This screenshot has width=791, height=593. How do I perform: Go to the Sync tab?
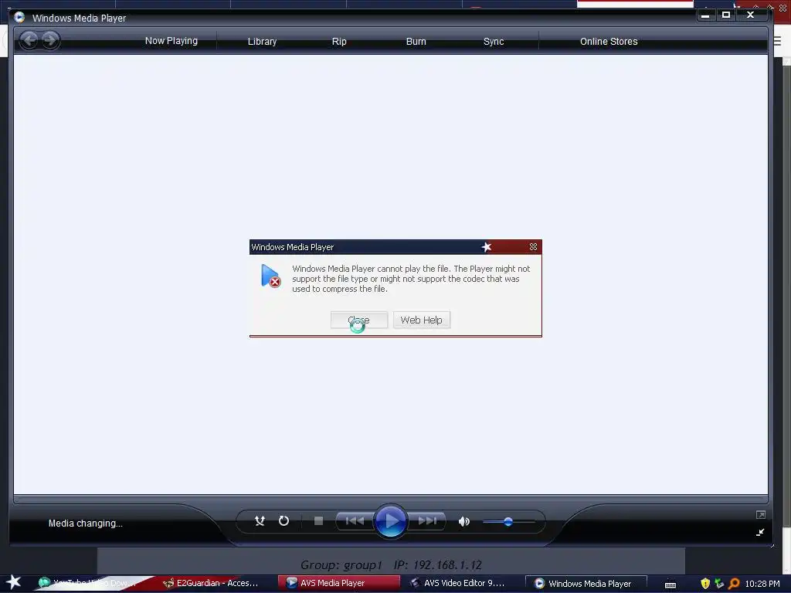(x=494, y=42)
